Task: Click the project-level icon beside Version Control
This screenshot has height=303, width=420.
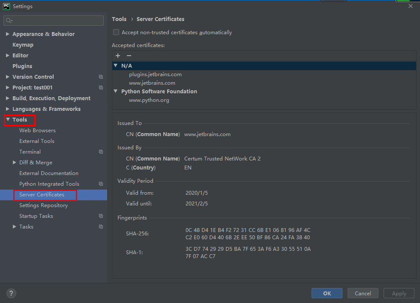Action: point(101,77)
